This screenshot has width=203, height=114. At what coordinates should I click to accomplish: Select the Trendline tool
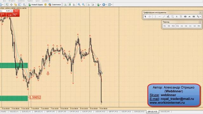[x=164, y=16]
